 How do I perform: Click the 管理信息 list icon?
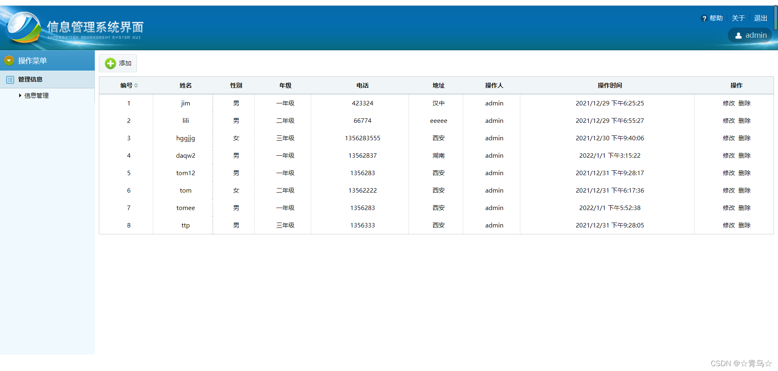(10, 79)
